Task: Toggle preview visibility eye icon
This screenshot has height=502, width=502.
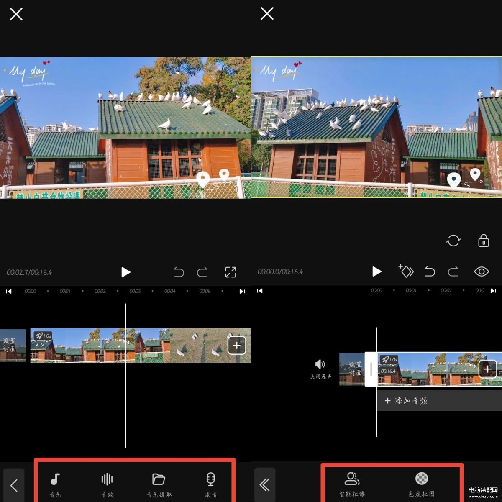Action: pos(482,271)
